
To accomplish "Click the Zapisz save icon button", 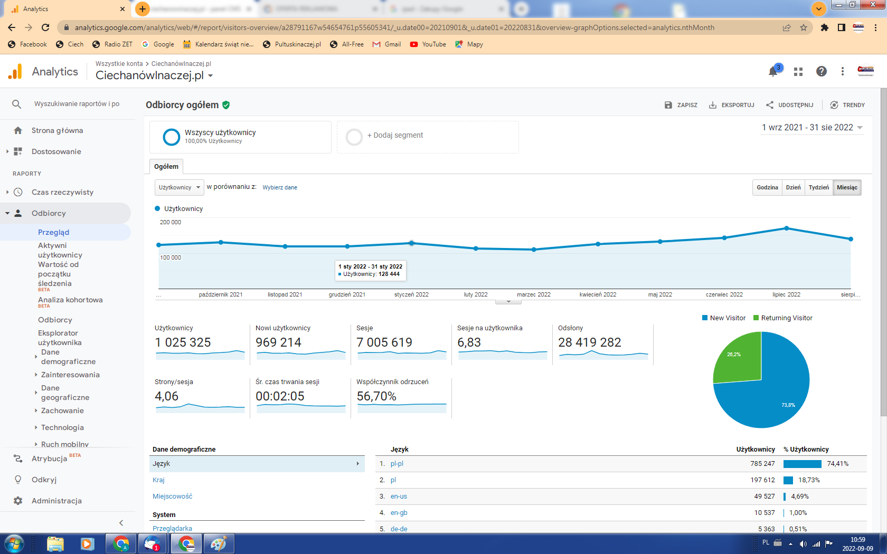I will pos(681,105).
